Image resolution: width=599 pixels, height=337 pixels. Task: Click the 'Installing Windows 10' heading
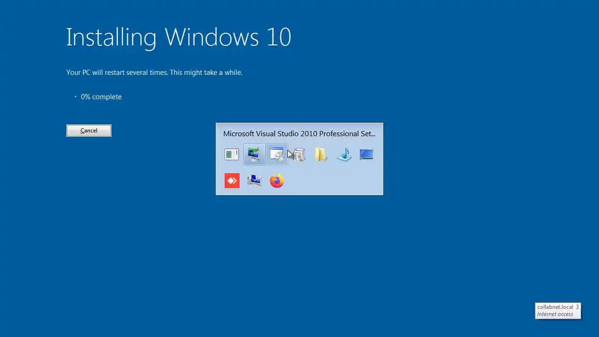tap(179, 37)
